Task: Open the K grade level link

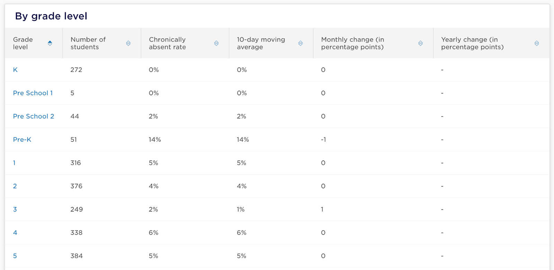Action: pyautogui.click(x=15, y=70)
